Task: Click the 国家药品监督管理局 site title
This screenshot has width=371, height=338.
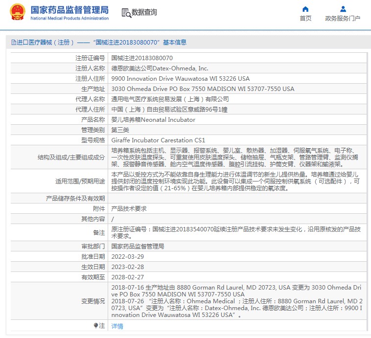Action: pos(70,10)
